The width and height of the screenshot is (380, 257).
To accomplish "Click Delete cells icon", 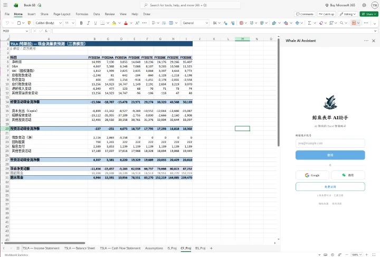I will 286,23.
